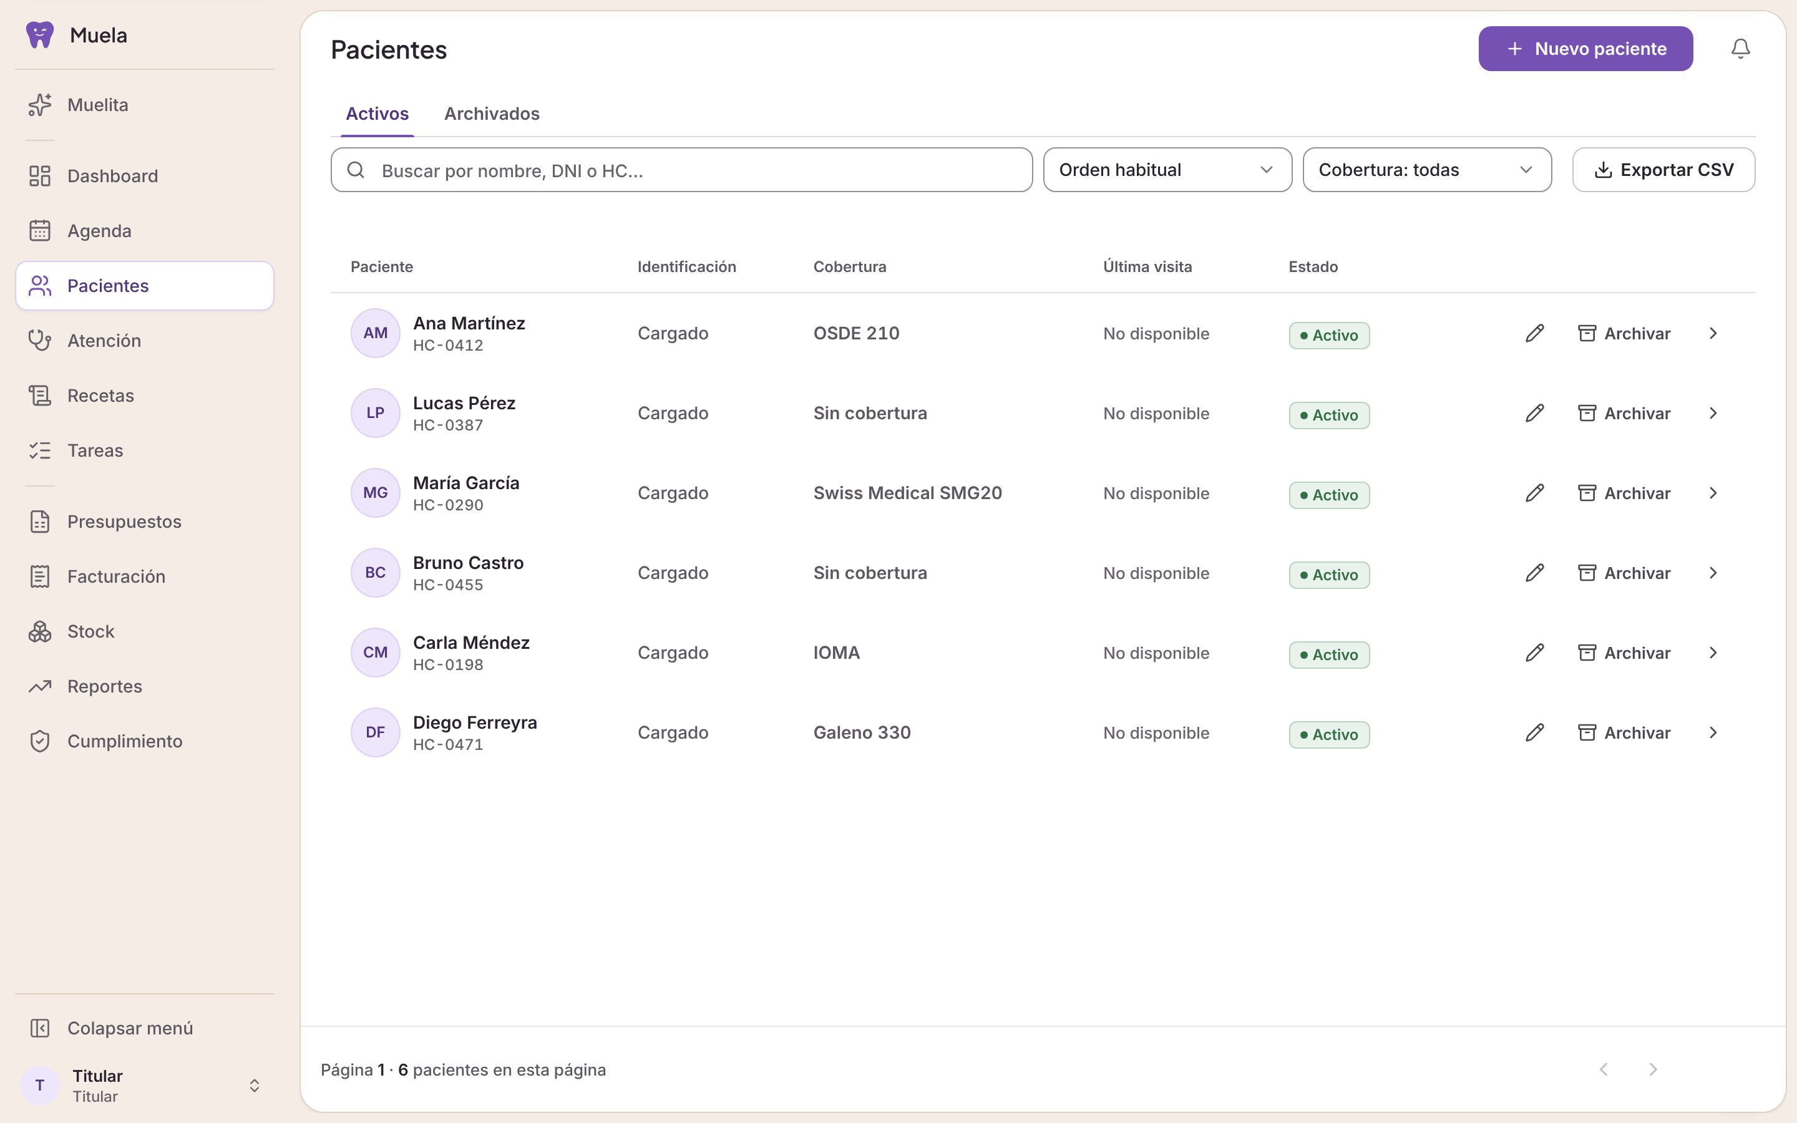Switch to the Archivados tab
1797x1123 pixels.
click(x=492, y=114)
